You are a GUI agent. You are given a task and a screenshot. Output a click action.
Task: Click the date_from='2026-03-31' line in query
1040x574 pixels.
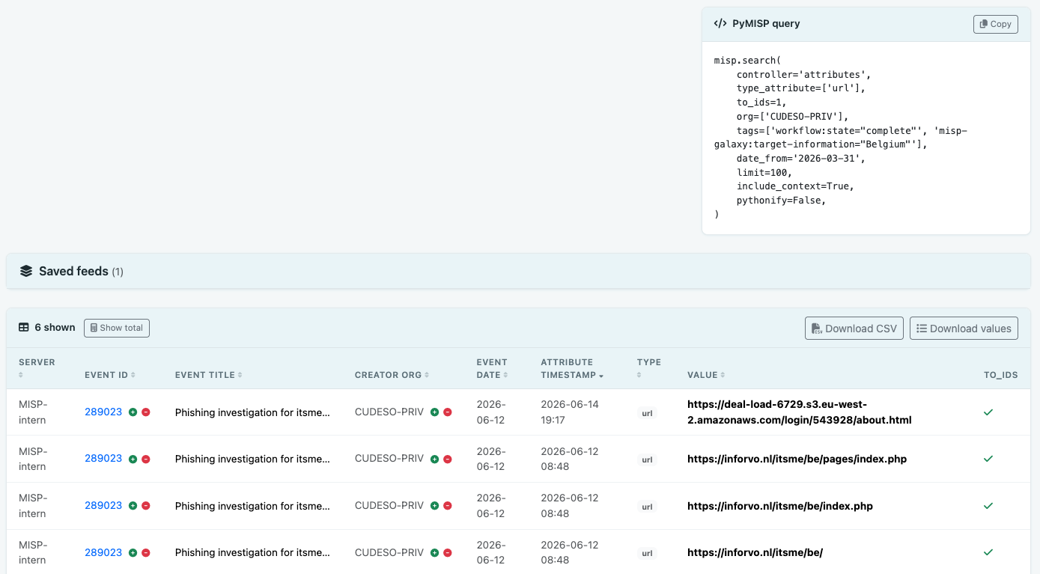802,159
